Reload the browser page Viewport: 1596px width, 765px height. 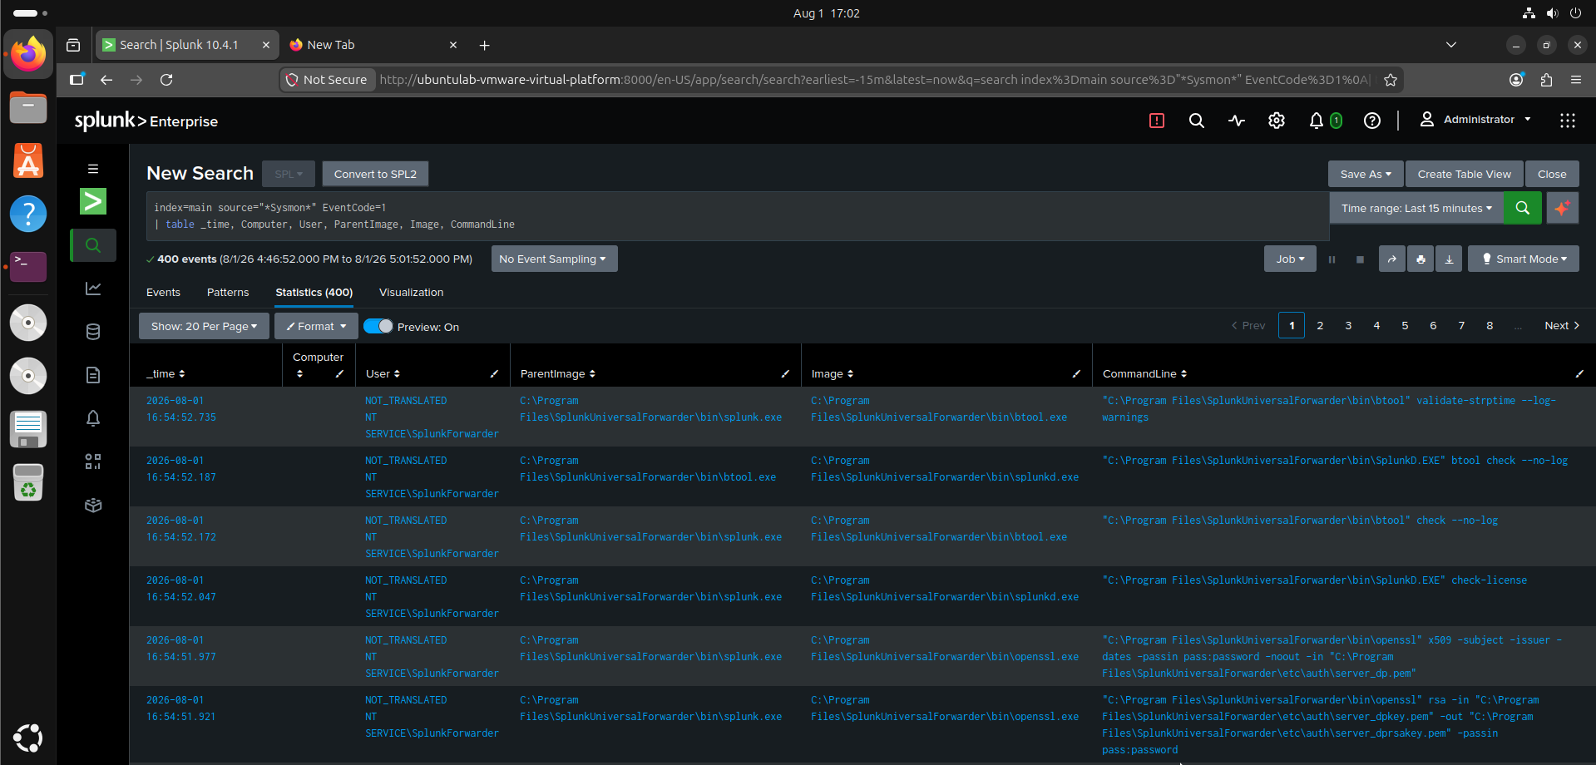pyautogui.click(x=166, y=80)
